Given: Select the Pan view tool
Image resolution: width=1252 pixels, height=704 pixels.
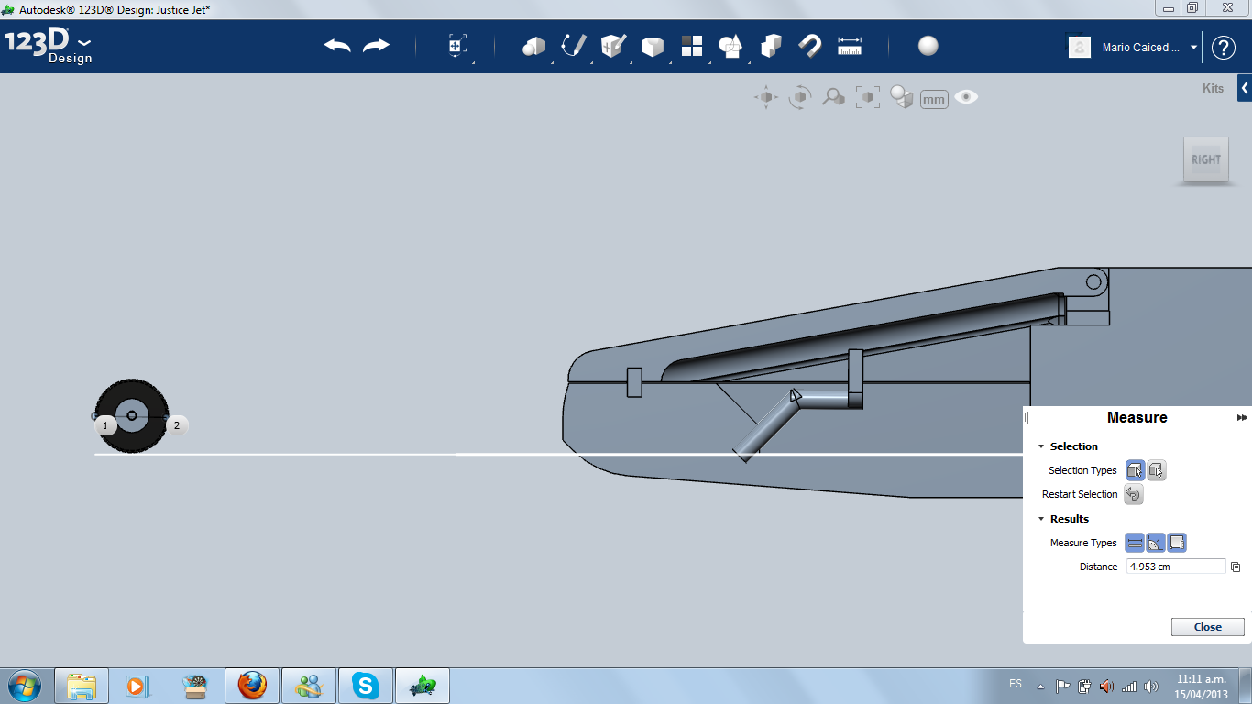Looking at the screenshot, I should (x=766, y=97).
